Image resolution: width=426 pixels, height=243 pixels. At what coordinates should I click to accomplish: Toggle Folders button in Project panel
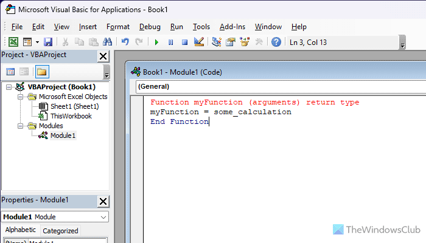[42, 72]
